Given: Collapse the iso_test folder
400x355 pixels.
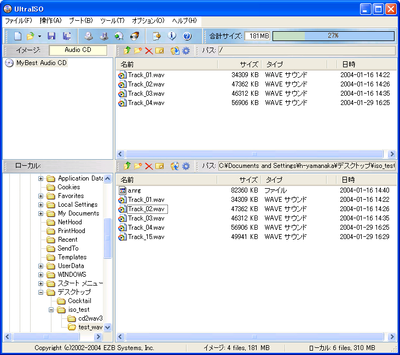Looking at the screenshot, I should point(51,310).
